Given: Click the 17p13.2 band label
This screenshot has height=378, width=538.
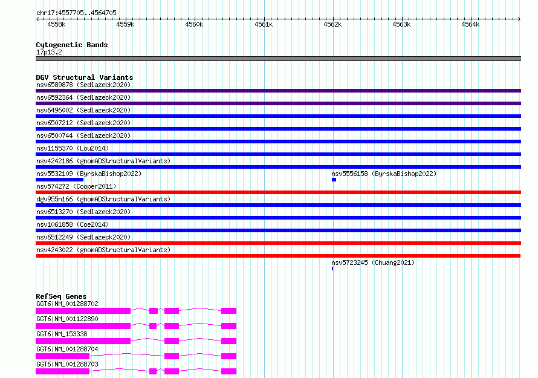Looking at the screenshot, I should 49,52.
